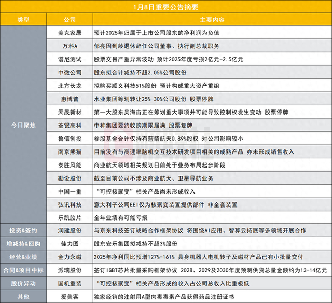The image size is (332, 303).
Task: Click company name "惠博普"
Action: (70, 99)
